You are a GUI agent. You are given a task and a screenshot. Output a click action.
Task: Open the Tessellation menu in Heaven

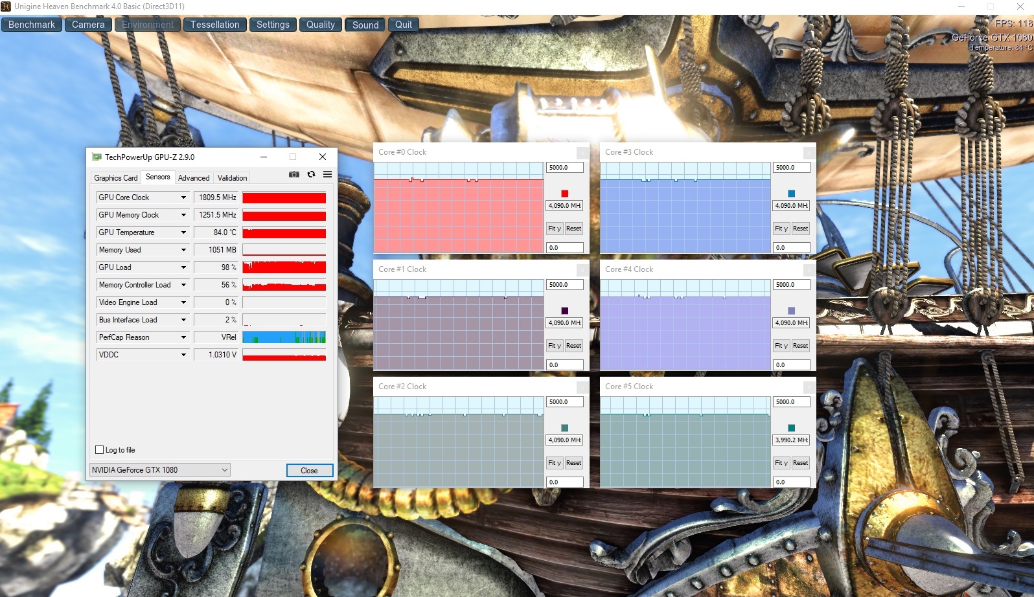pyautogui.click(x=215, y=25)
